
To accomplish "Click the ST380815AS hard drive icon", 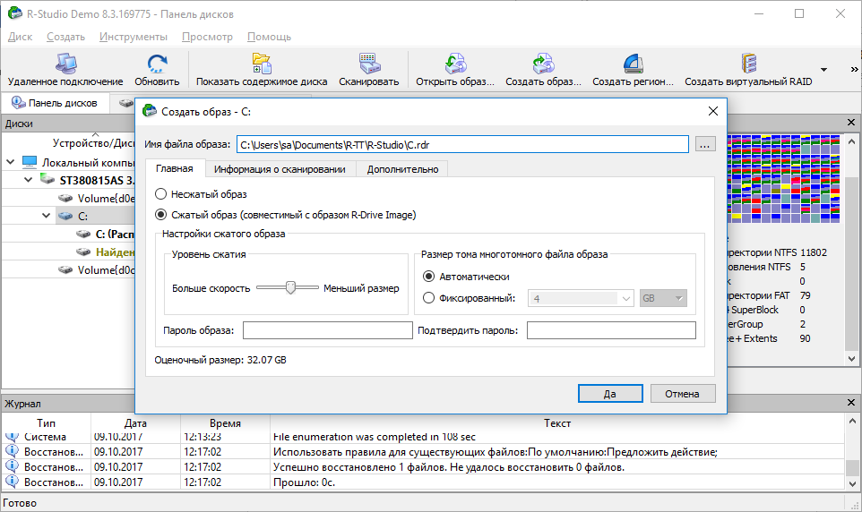I will pyautogui.click(x=47, y=180).
